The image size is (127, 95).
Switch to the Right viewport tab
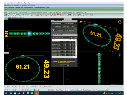20,17
